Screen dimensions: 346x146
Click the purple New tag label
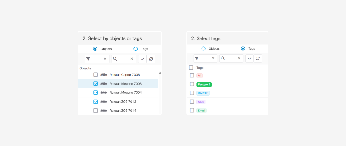coord(201,102)
